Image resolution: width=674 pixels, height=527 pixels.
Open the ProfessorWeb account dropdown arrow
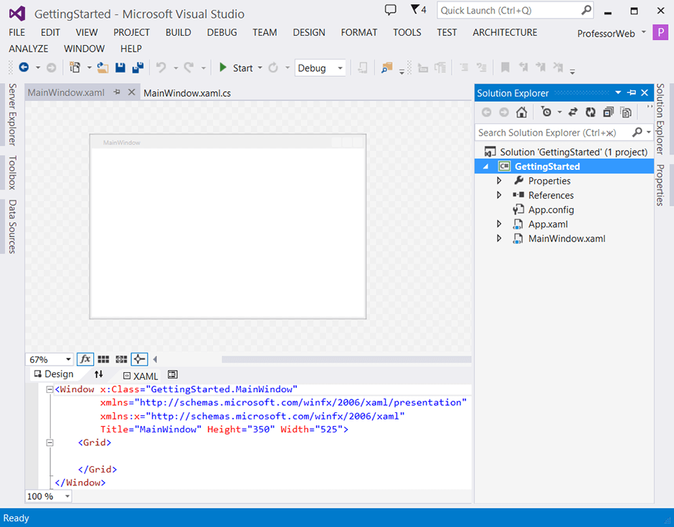643,32
